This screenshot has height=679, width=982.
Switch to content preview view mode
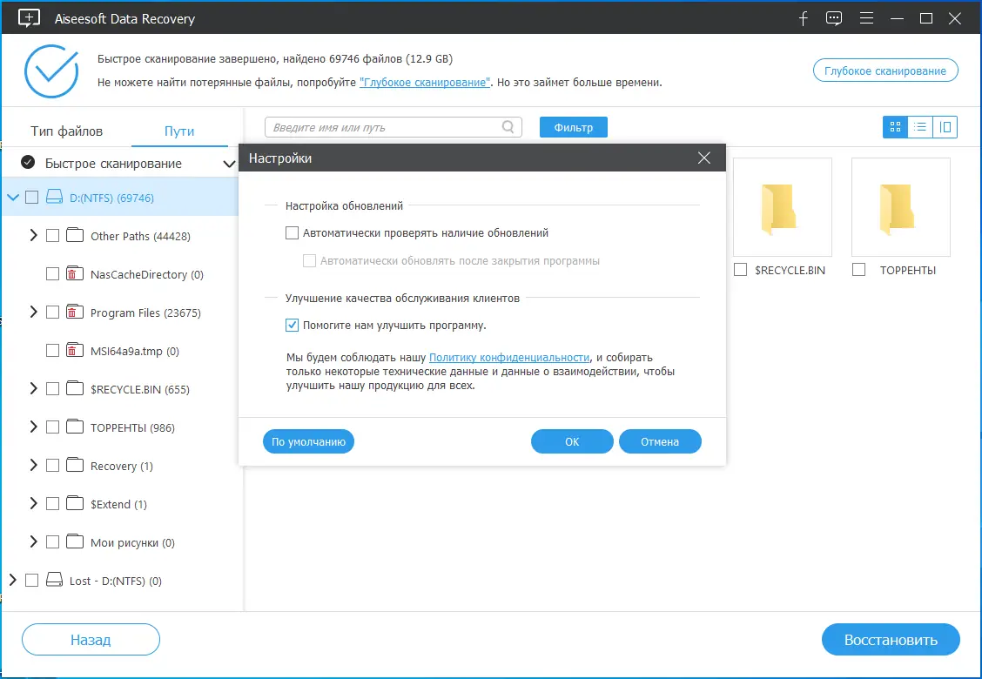tap(945, 127)
